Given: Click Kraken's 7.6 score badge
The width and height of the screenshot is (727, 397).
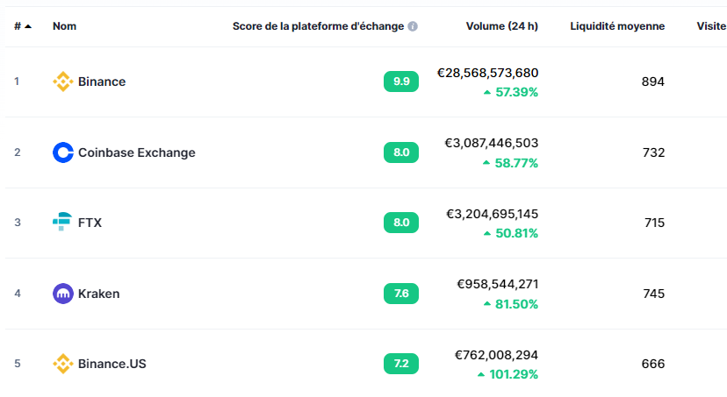Looking at the screenshot, I should click(x=401, y=294).
